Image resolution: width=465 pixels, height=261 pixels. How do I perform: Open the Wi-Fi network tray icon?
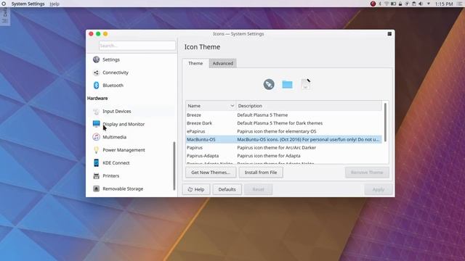[387, 4]
